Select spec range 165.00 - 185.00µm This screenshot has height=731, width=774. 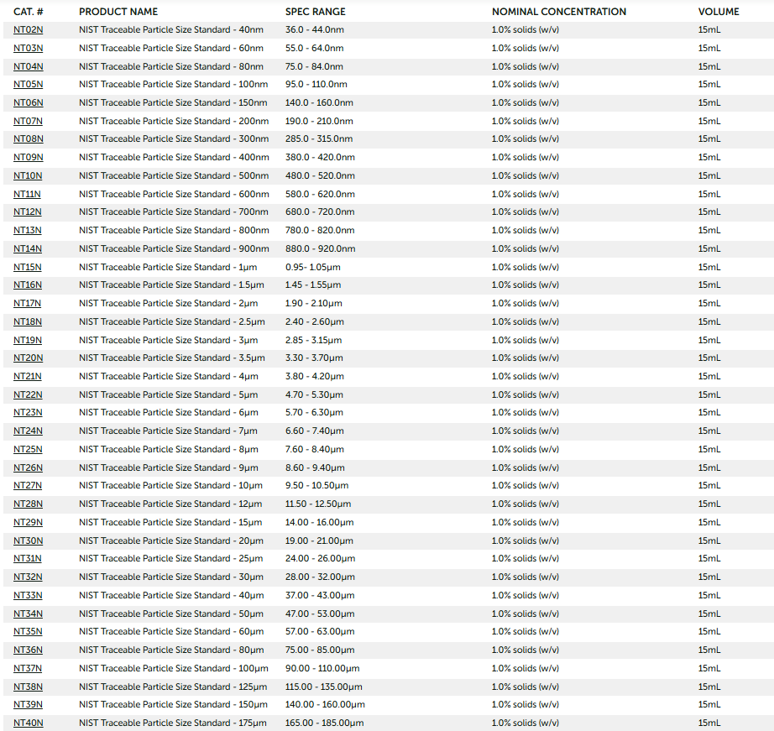coord(324,723)
